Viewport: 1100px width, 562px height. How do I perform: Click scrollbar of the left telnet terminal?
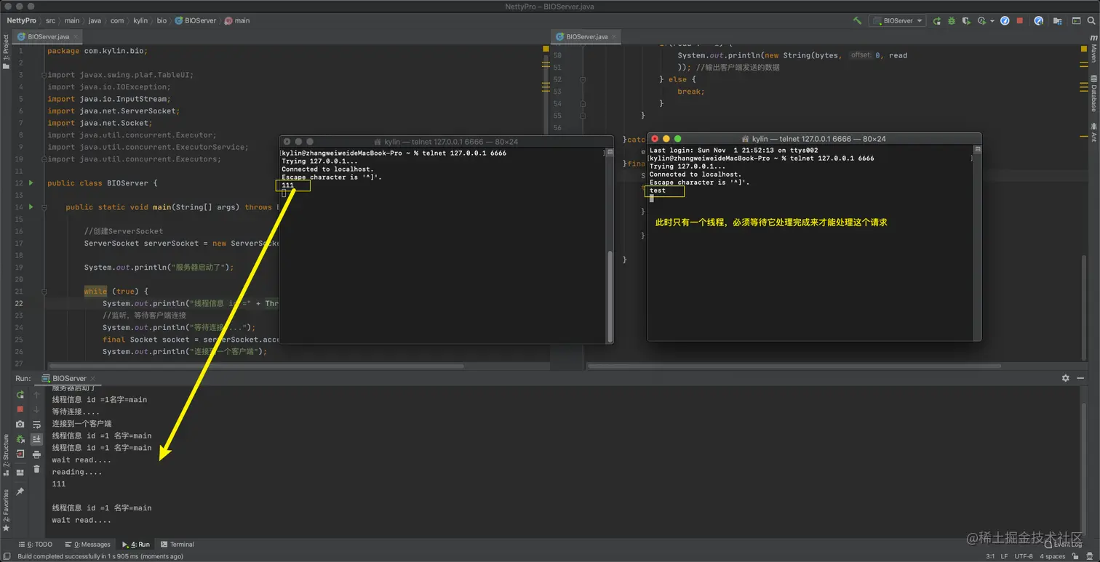pos(610,295)
